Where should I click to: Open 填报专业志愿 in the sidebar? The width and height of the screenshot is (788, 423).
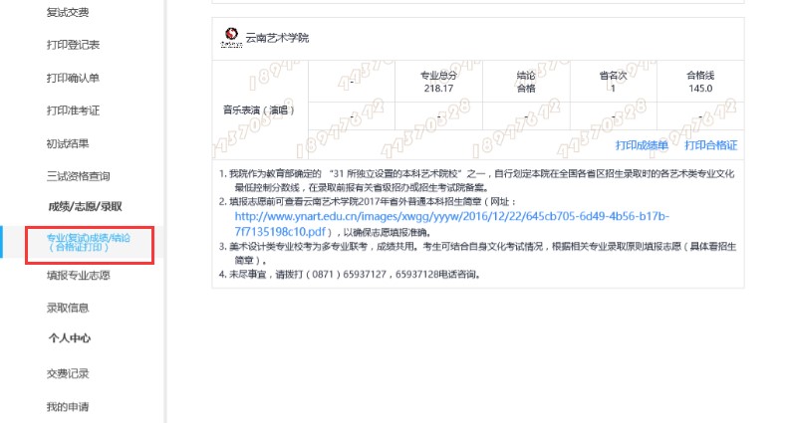[x=78, y=275]
